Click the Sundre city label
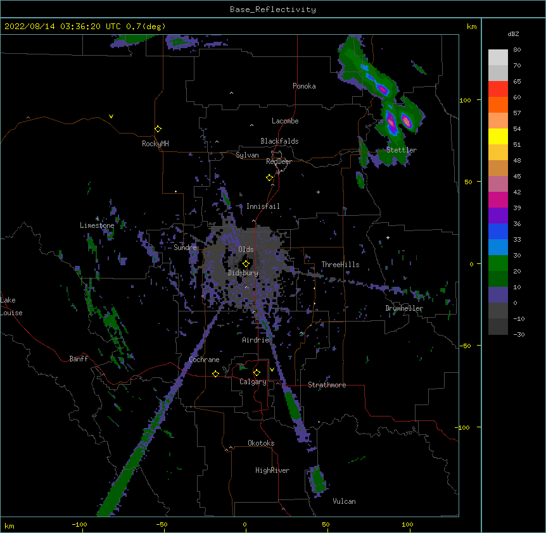 point(185,248)
